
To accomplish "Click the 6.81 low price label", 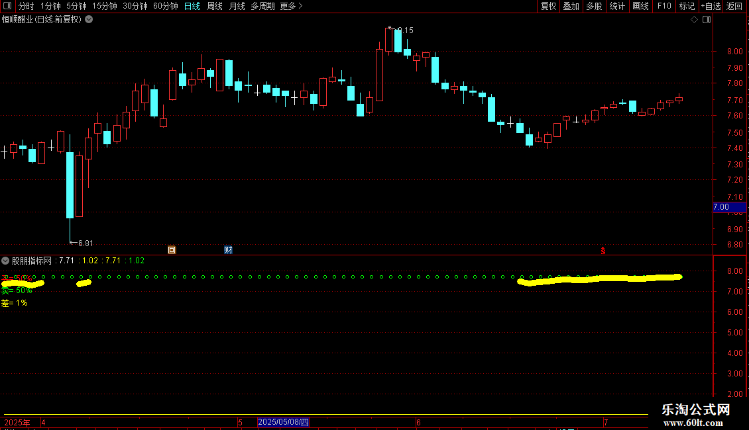I will pos(85,243).
